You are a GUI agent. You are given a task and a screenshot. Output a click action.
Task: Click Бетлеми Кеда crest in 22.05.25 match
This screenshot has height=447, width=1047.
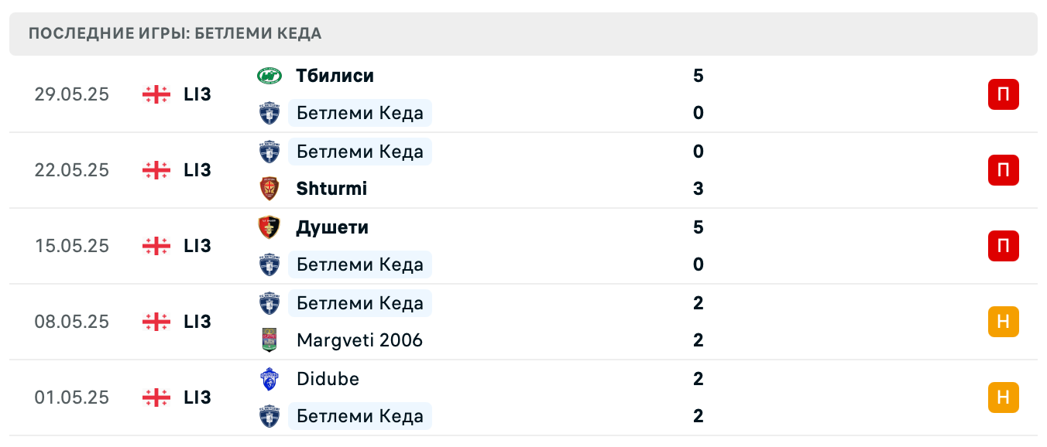point(269,152)
